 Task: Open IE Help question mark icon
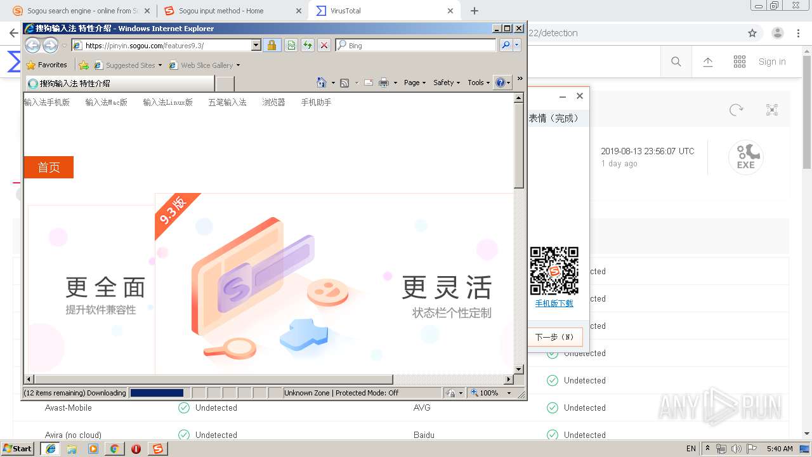[500, 83]
